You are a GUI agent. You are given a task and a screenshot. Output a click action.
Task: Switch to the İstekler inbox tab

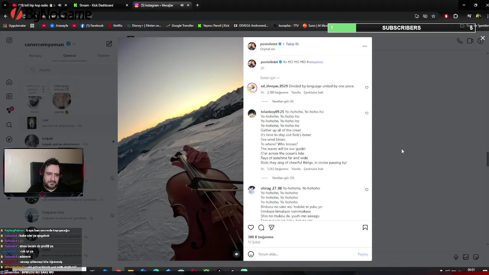[104, 56]
